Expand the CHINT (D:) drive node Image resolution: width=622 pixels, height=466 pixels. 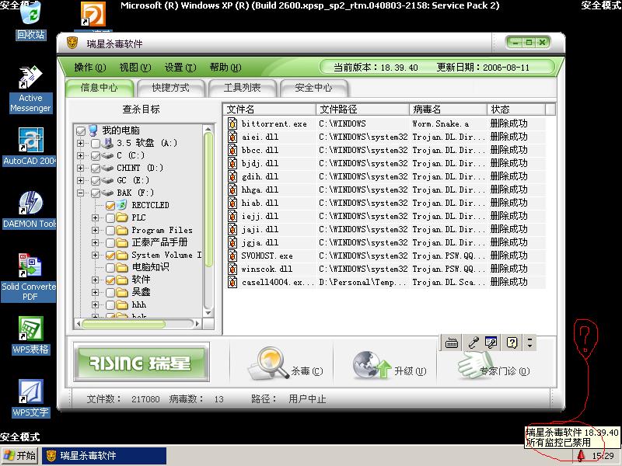click(x=81, y=168)
